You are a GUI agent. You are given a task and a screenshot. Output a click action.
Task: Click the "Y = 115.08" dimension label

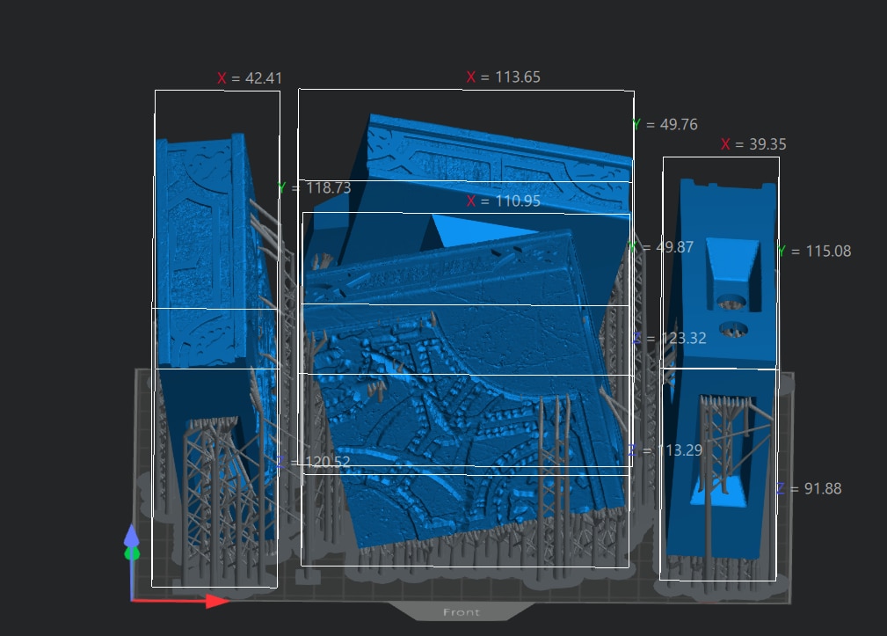click(815, 252)
